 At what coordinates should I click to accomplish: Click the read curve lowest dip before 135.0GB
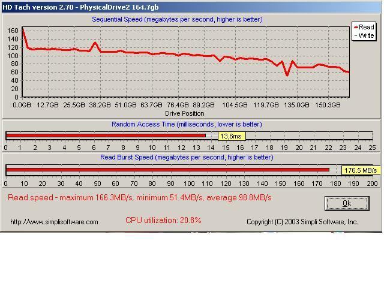click(x=287, y=75)
